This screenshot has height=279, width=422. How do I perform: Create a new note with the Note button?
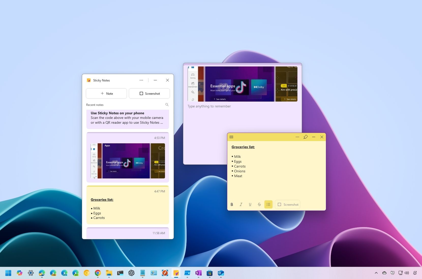coord(106,93)
